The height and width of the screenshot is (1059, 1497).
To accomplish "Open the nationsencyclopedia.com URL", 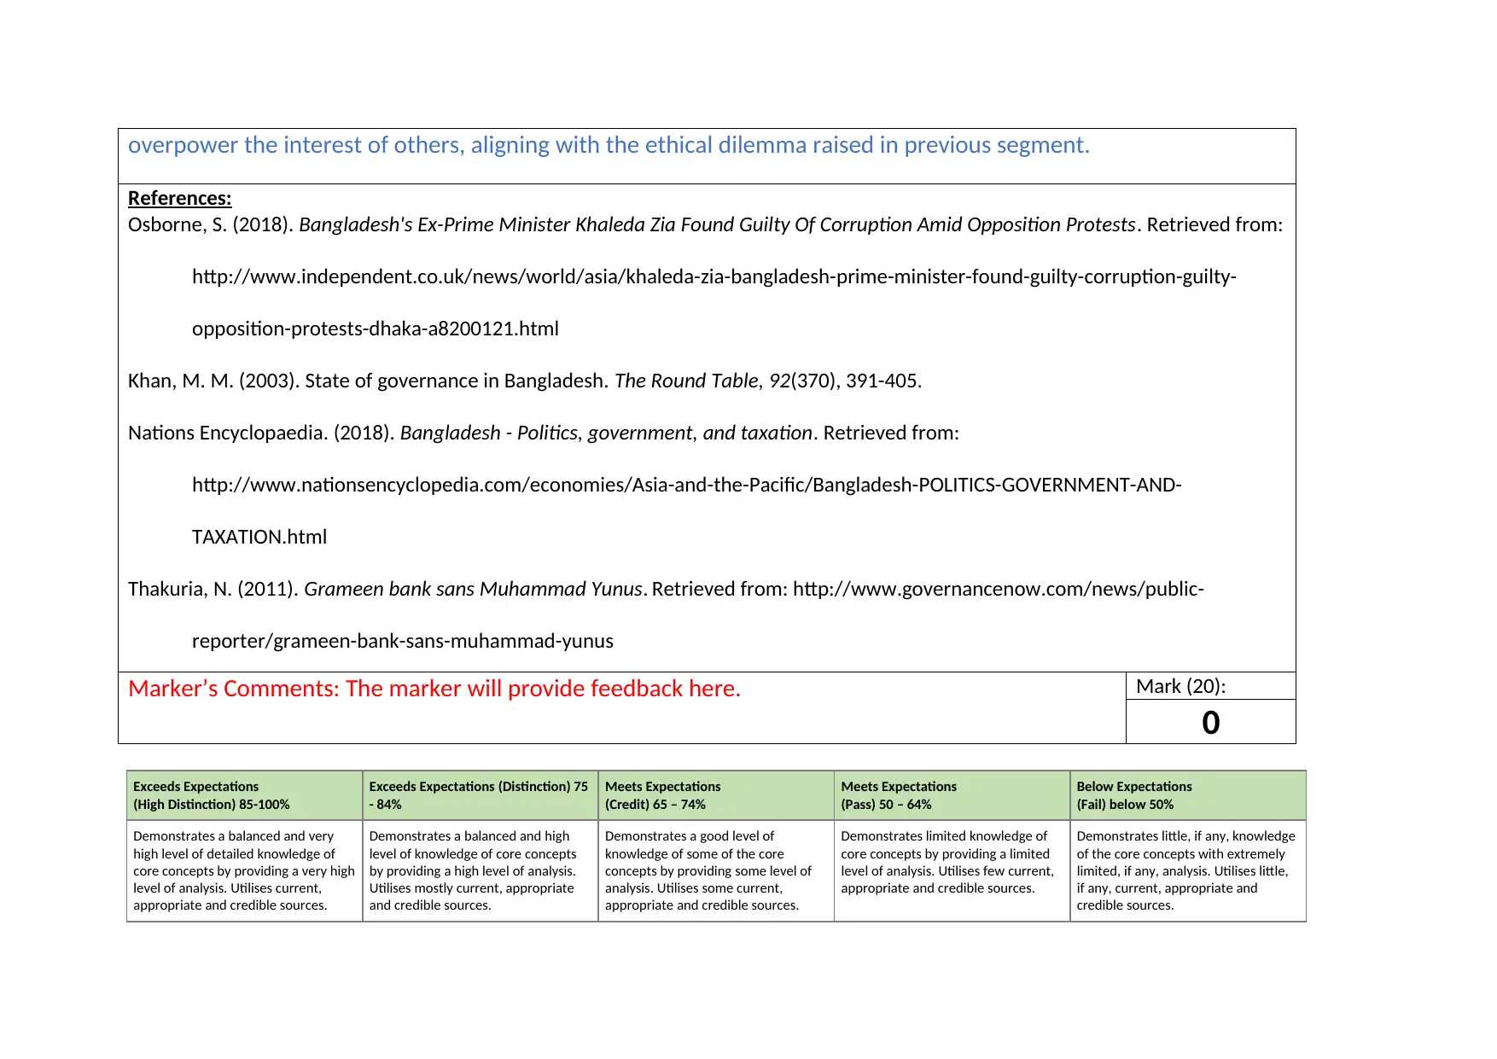I will click(x=686, y=485).
